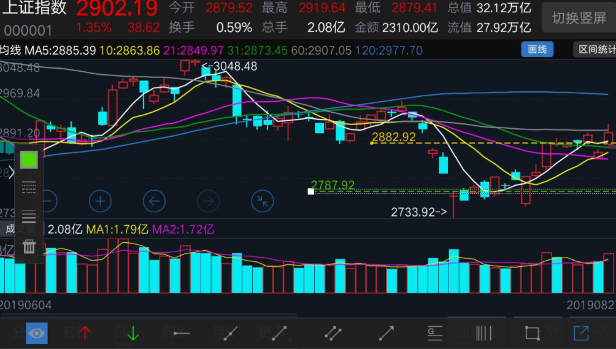
Task: Click the green 31:2873.45 average label
Action: coord(257,50)
